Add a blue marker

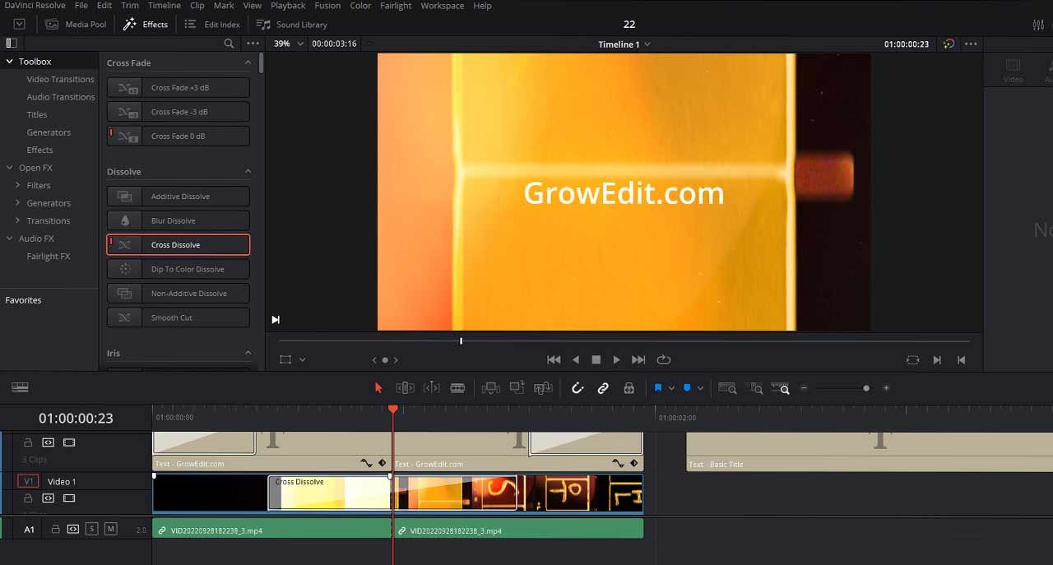687,388
